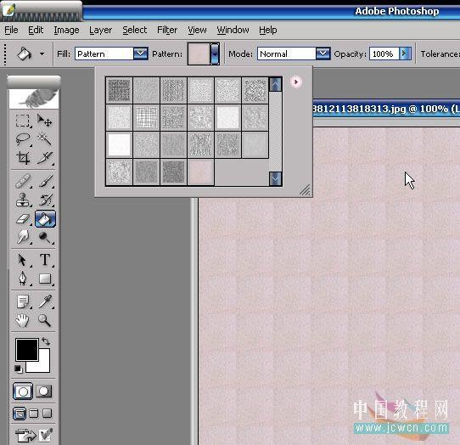Select the pink pattern thumbnail in picker
Screen dimensions: 460x445
click(x=200, y=172)
